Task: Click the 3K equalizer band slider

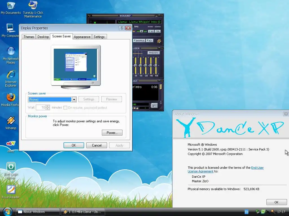Action: (136, 65)
